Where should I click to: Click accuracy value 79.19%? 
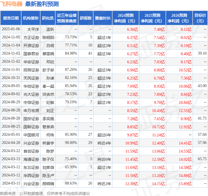pyautogui.click(x=71, y=102)
